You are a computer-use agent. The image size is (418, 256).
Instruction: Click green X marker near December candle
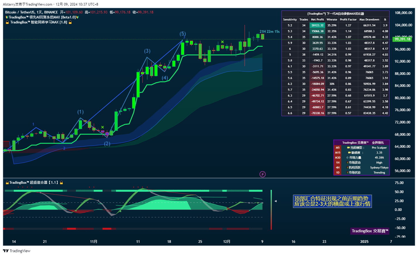click(223, 42)
